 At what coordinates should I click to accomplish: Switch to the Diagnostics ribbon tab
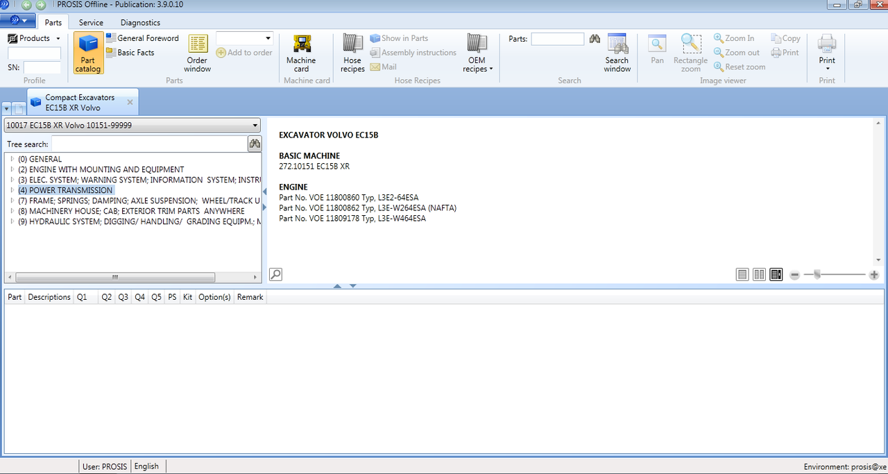(x=140, y=23)
